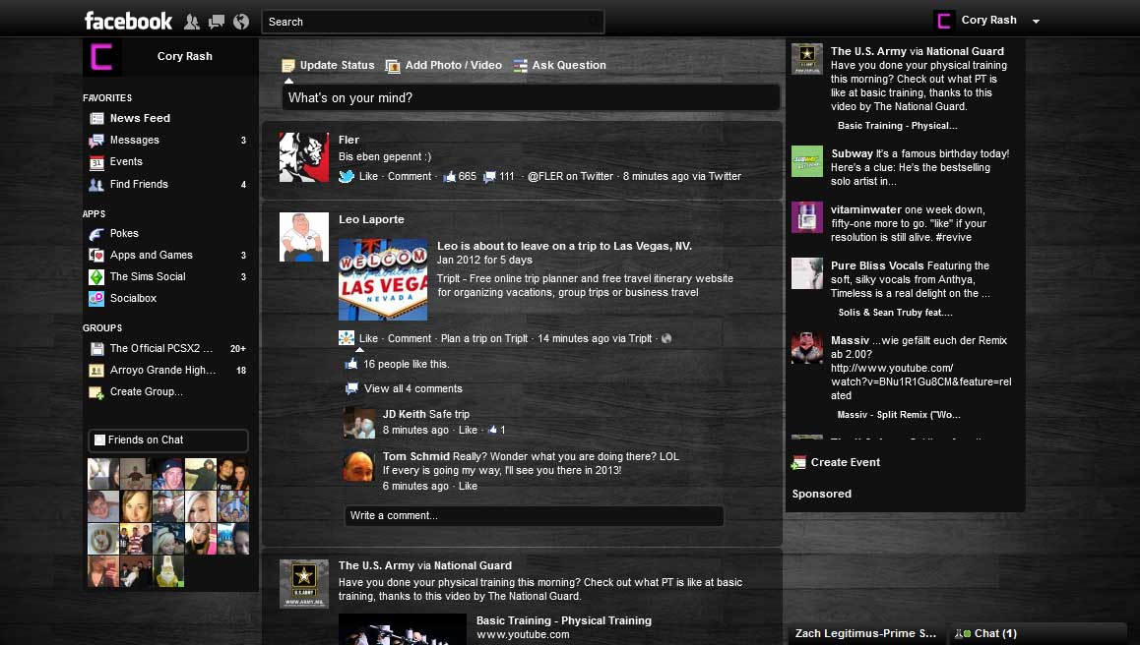This screenshot has height=645, width=1140.
Task: Open Events from the Favorites list
Action: tap(127, 161)
